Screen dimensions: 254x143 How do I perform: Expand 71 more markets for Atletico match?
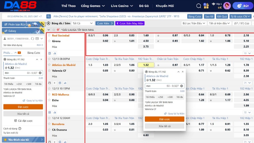coord(247,83)
